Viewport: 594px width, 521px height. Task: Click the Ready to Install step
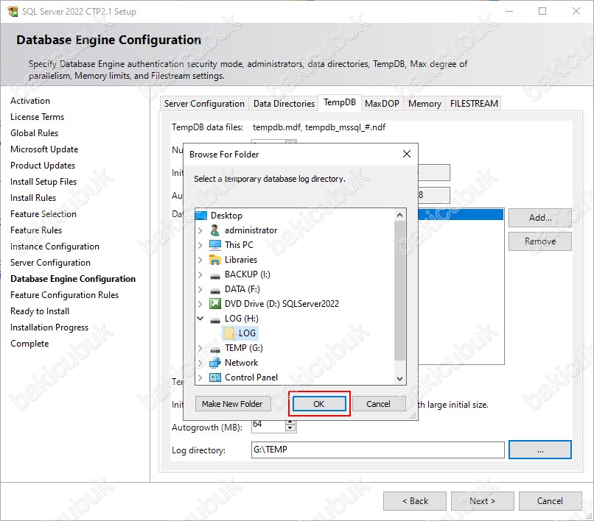tap(40, 311)
